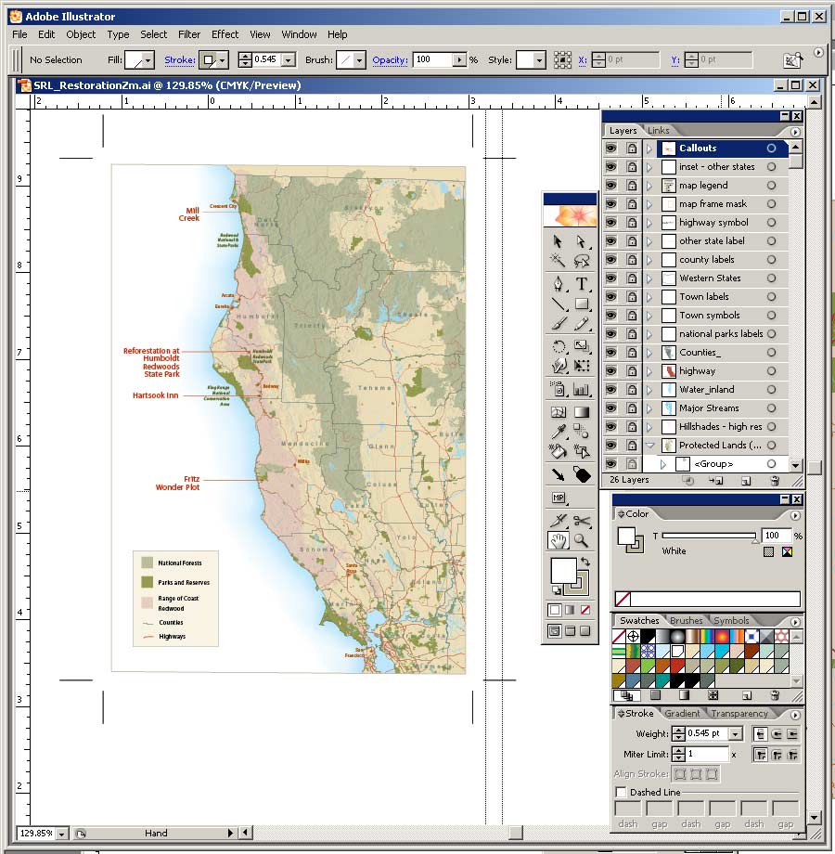This screenshot has height=854, width=835.
Task: Click the Tint slider in Color panel
Action: click(709, 536)
